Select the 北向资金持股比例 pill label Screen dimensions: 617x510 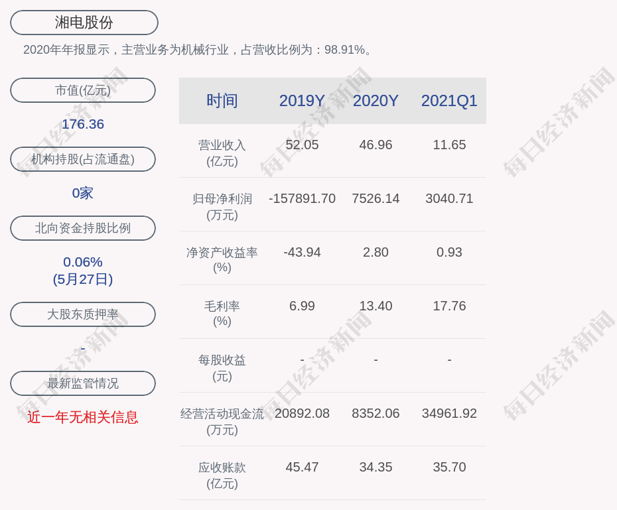point(83,228)
